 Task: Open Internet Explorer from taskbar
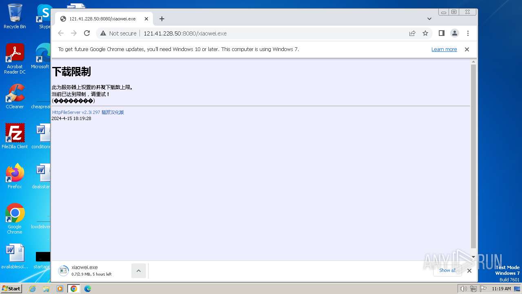[x=32, y=289]
